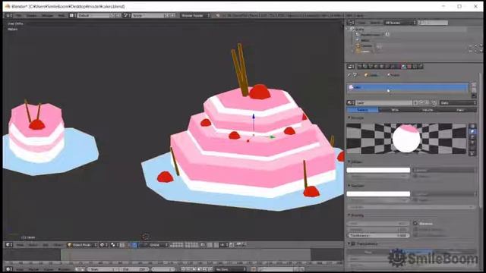Remove the material slot with minus
Viewport: 486px width, 273px height.
pyautogui.click(x=474, y=90)
